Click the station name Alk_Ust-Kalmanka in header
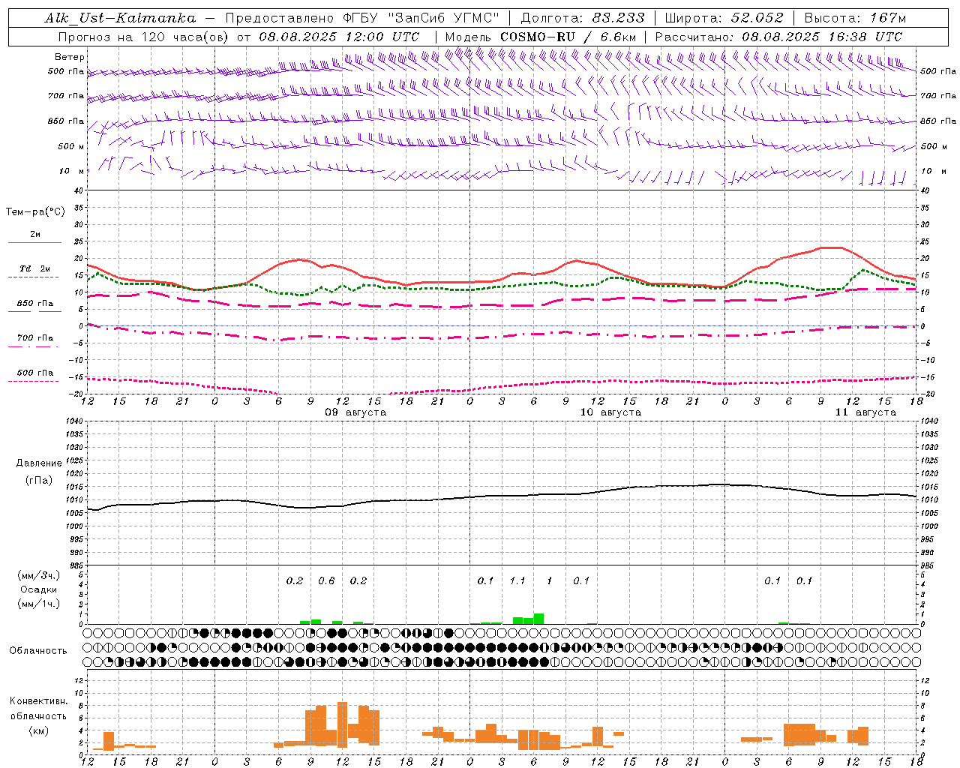Image resolution: width=960 pixels, height=768 pixels. (x=120, y=18)
